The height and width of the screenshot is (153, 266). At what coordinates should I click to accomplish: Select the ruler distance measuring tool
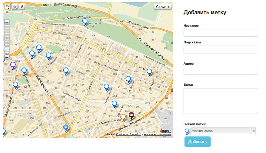pos(22,7)
